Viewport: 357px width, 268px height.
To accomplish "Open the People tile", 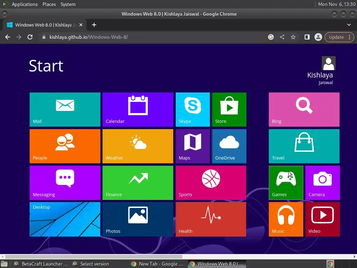I will pyautogui.click(x=65, y=146).
